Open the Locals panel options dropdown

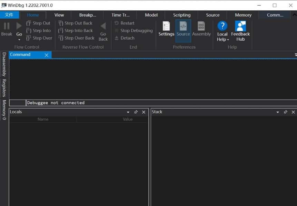click(x=128, y=112)
